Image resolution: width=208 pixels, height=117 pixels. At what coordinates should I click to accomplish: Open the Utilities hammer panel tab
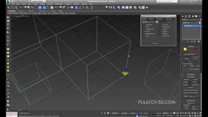200,16
